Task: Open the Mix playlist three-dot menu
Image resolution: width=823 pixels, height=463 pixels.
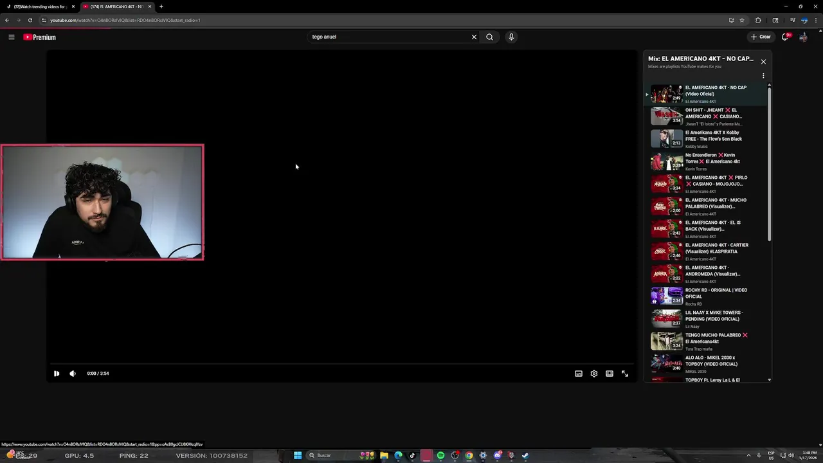Action: pyautogui.click(x=763, y=76)
